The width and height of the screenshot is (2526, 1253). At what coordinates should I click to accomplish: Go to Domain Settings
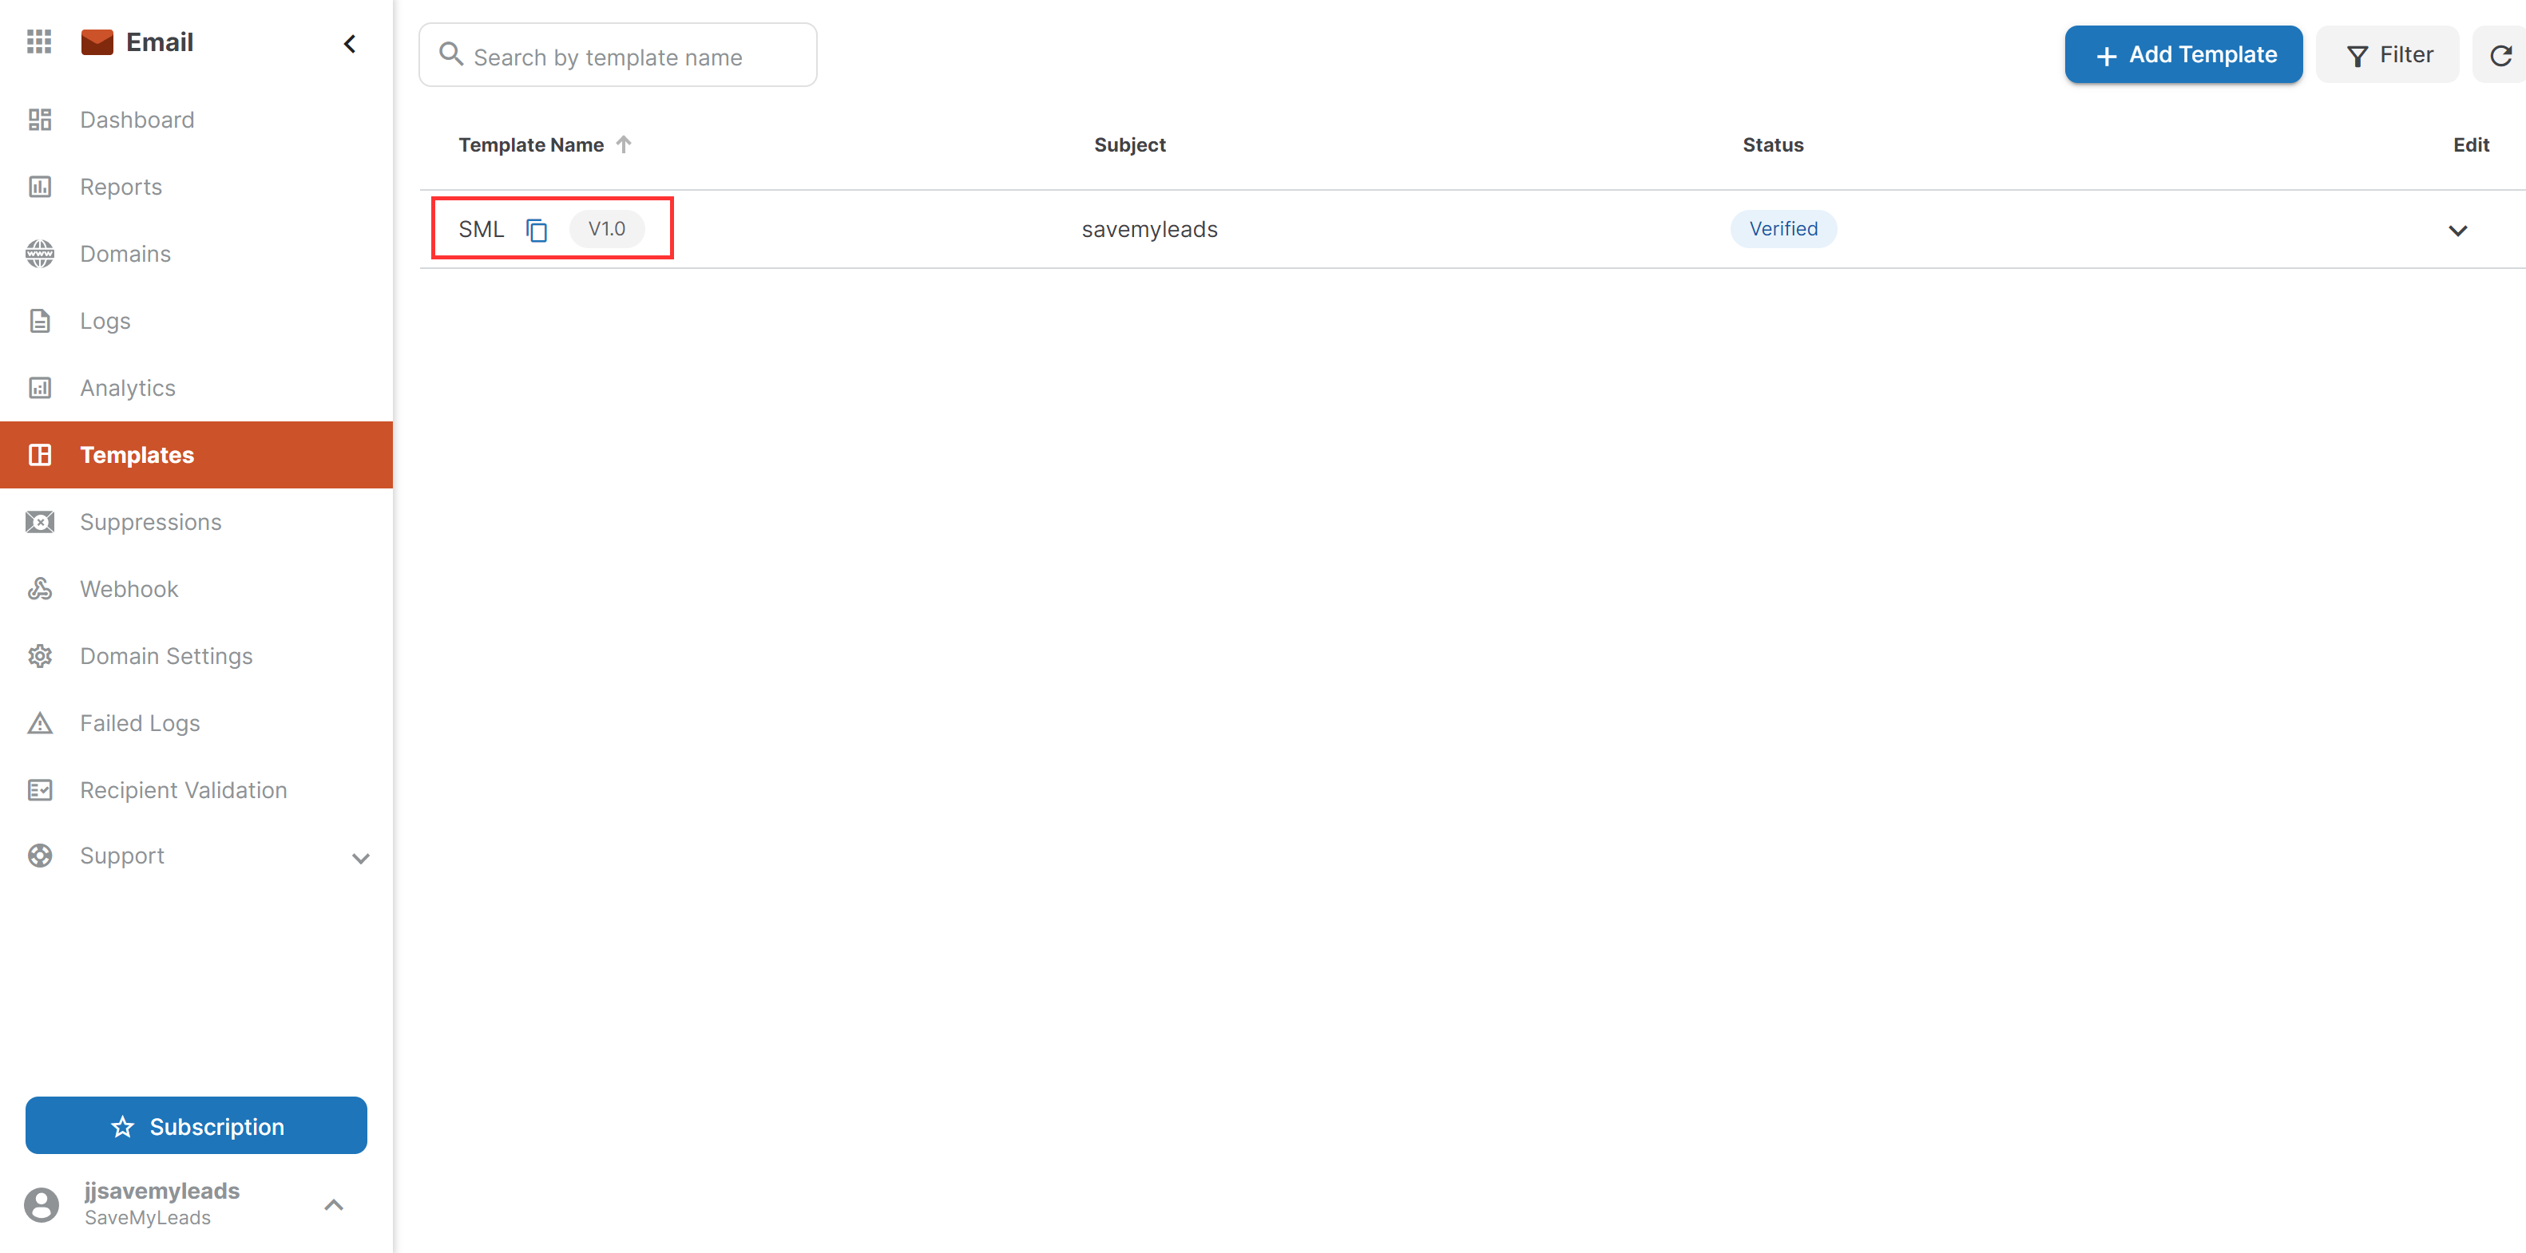point(196,656)
